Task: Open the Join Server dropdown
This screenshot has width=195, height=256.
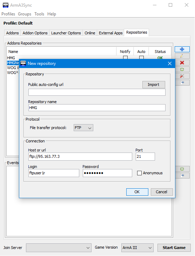Action: pyautogui.click(x=59, y=248)
